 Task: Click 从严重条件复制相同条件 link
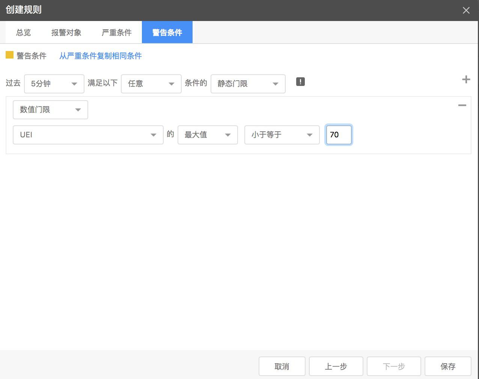(x=101, y=56)
